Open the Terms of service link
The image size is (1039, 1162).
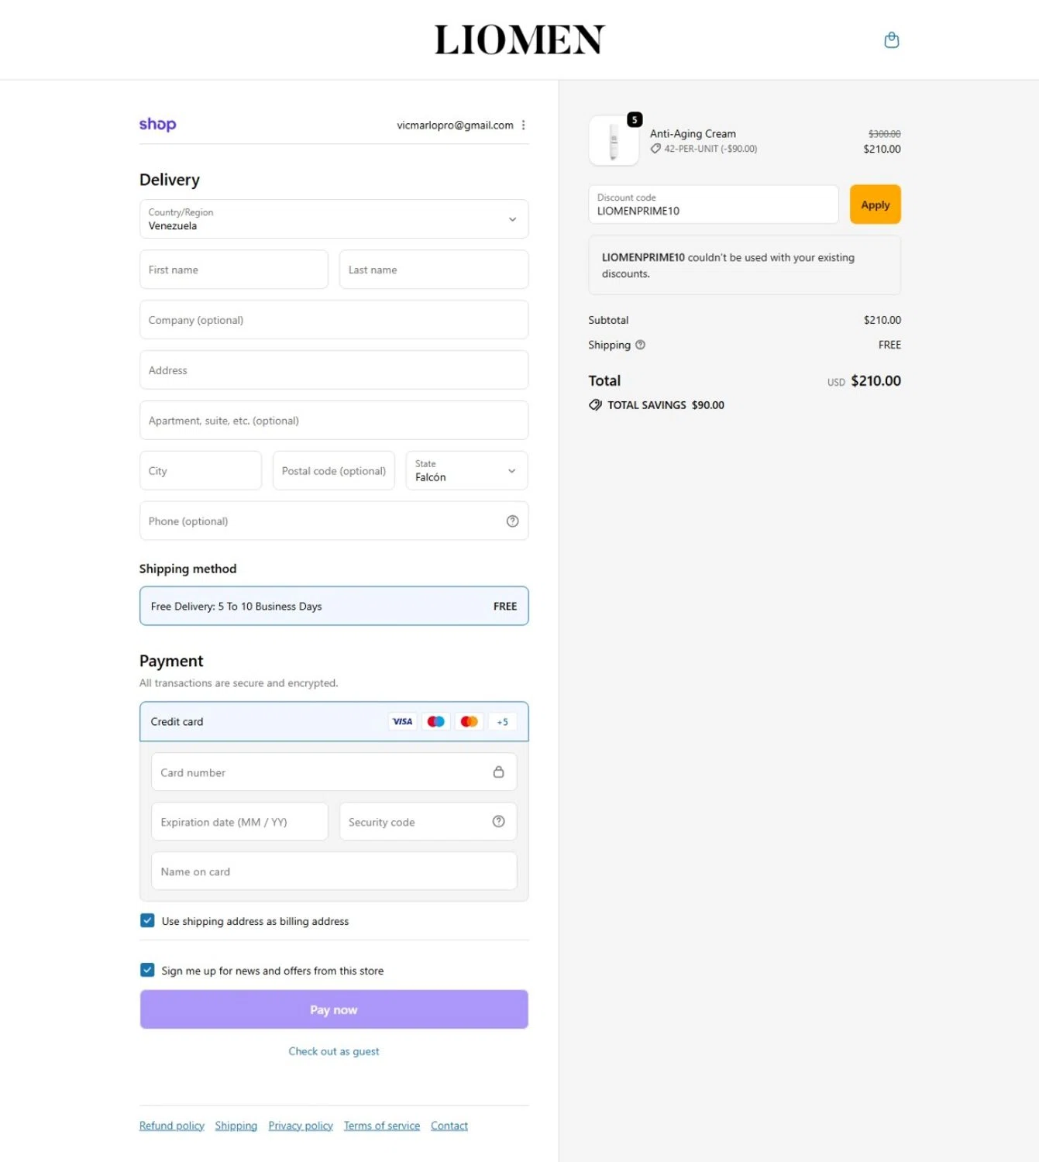(382, 1126)
